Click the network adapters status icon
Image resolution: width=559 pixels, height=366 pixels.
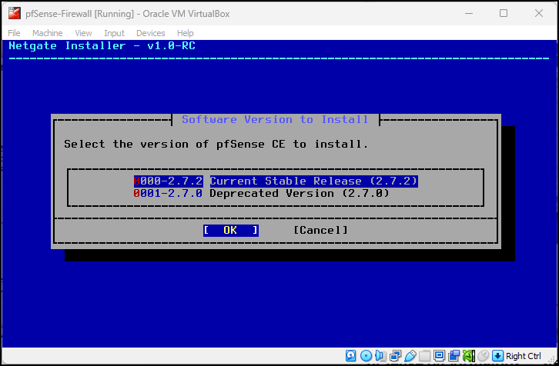pyautogui.click(x=395, y=356)
